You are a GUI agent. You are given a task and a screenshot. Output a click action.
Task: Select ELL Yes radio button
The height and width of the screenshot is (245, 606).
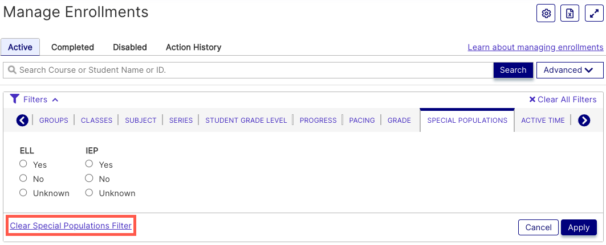pos(23,164)
